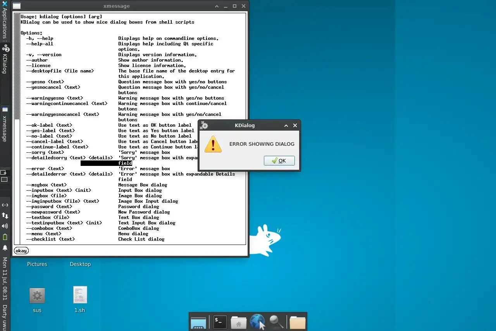Select the second workspace in the switcher
Screen dimensions: 496x331
tap(4, 179)
